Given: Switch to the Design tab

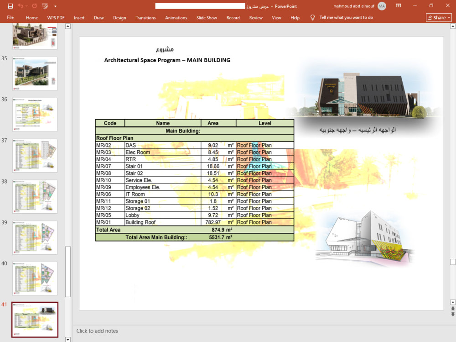Looking at the screenshot, I should (x=119, y=17).
